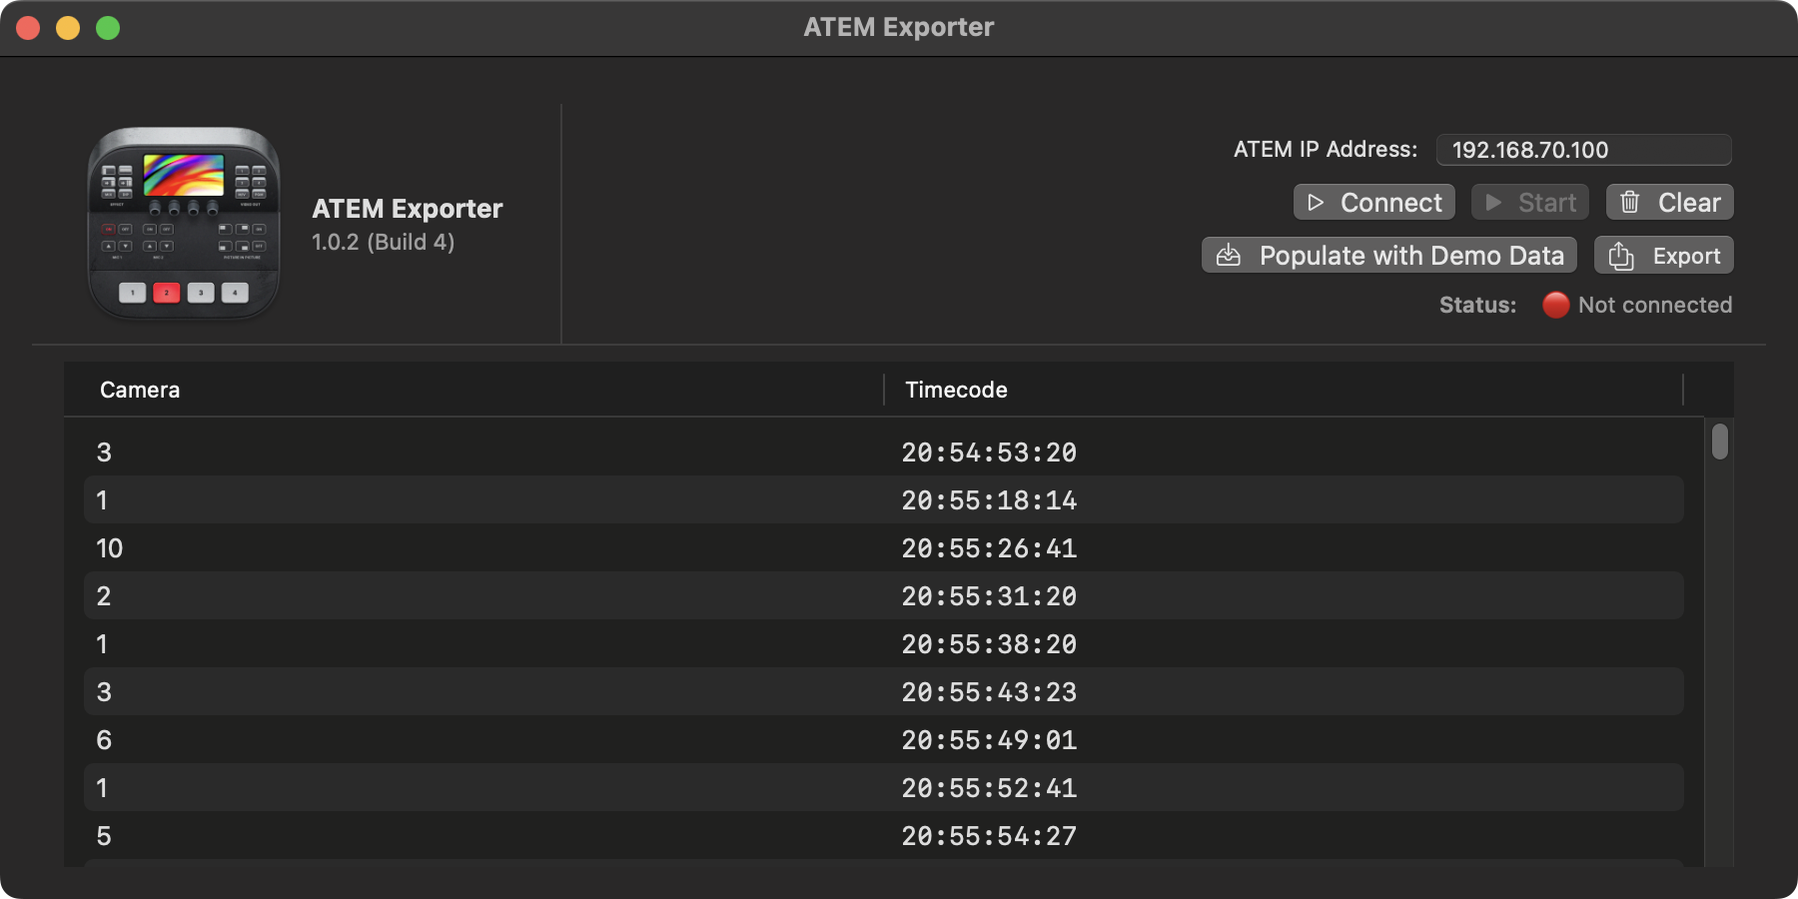This screenshot has height=899, width=1798.
Task: Click the Export button label
Action: [x=1686, y=256]
